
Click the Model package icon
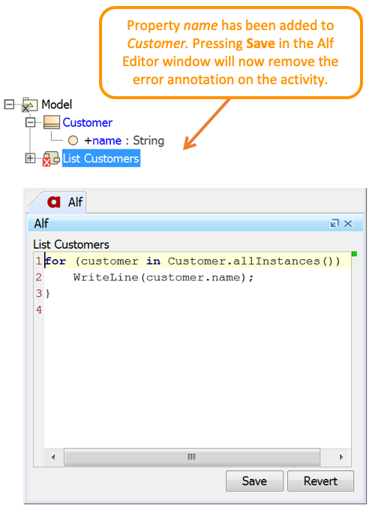click(30, 104)
